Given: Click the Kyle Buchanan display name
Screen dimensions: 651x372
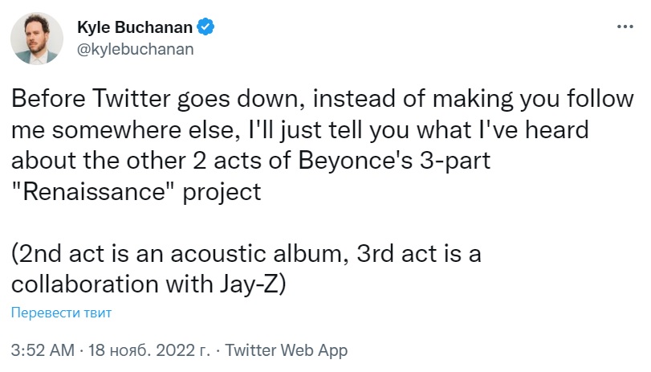Looking at the screenshot, I should coord(136,27).
